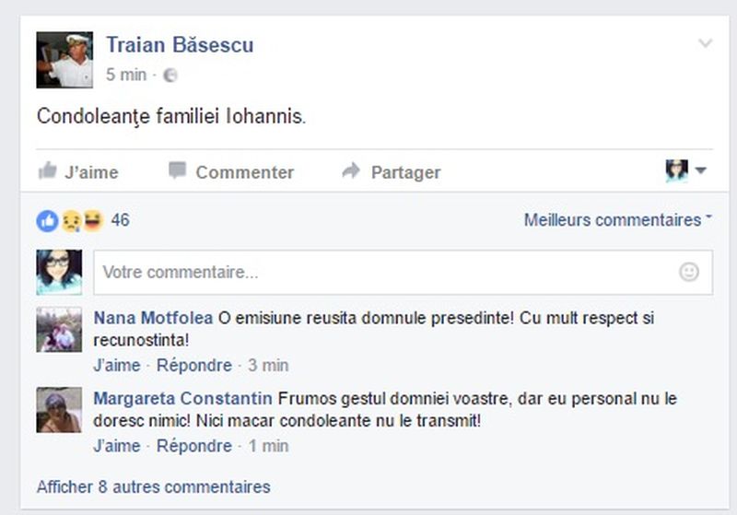Open the emoji picker in comment box
The width and height of the screenshot is (737, 515).
click(688, 272)
